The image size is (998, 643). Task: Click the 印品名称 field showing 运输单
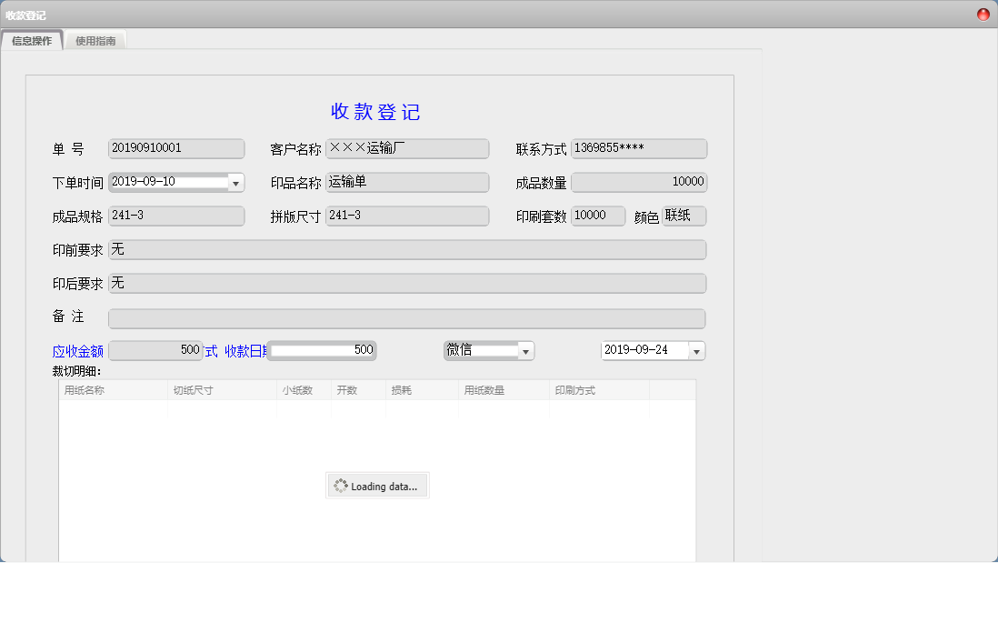pyautogui.click(x=407, y=182)
